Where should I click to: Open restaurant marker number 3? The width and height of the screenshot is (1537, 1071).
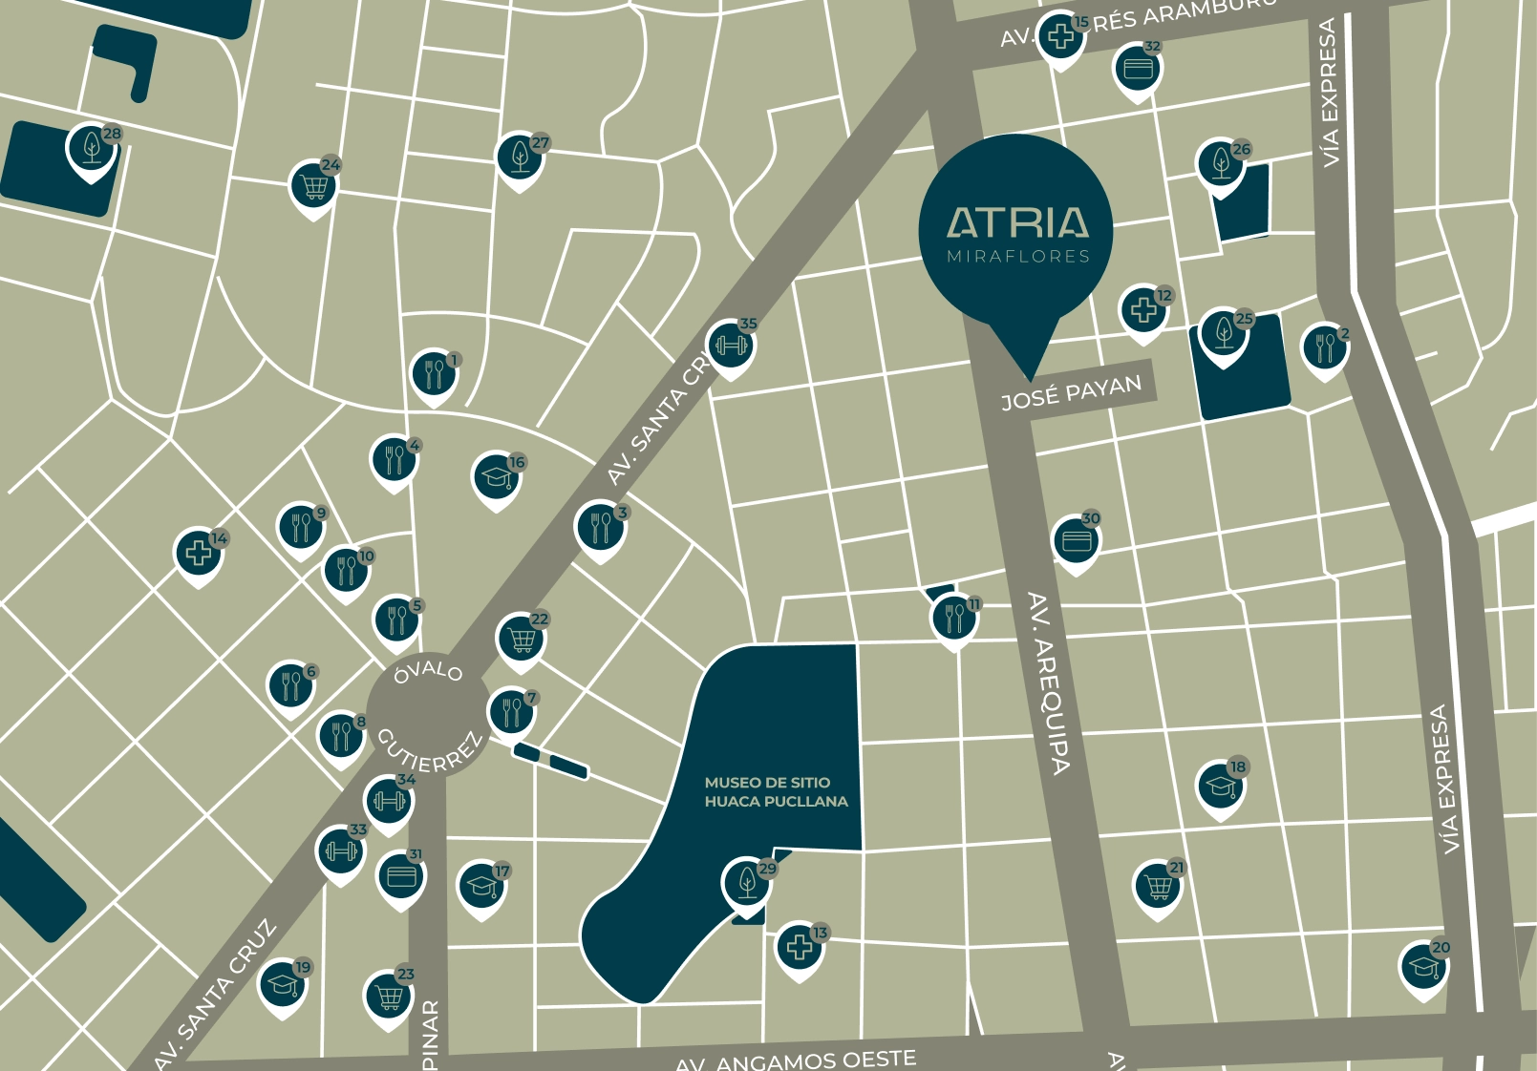click(x=601, y=529)
